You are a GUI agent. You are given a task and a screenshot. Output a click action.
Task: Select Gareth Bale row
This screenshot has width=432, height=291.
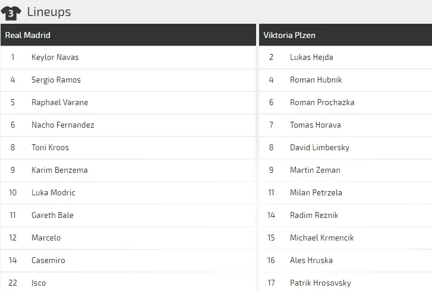click(52, 216)
